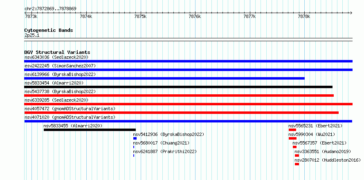Click the blue nsv4071020 variant bar
Viewport: 364px width, 180px height.
(188, 121)
